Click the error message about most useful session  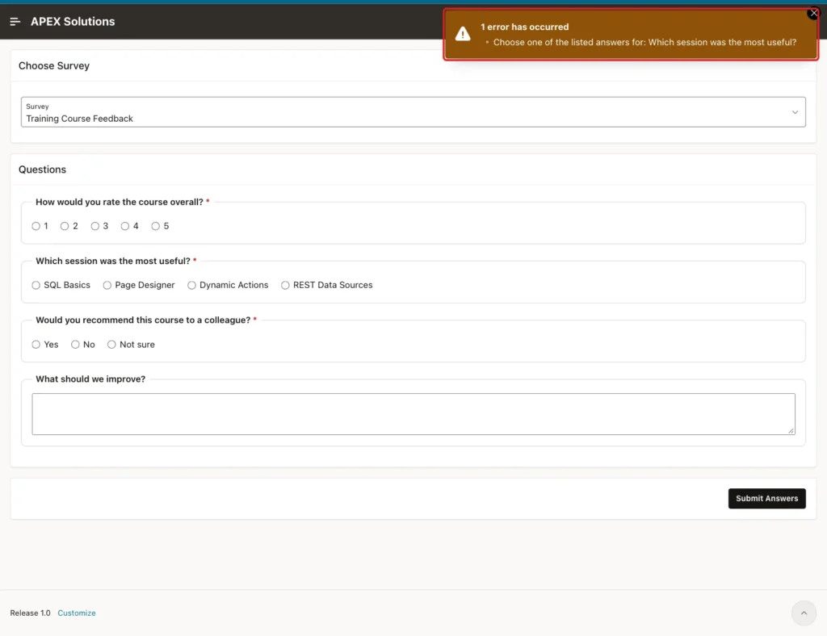[x=644, y=42]
